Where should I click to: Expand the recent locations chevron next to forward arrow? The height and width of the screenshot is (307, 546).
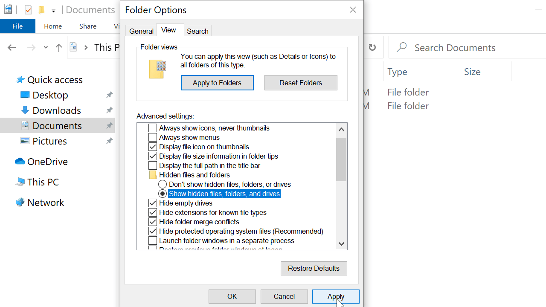tap(45, 47)
